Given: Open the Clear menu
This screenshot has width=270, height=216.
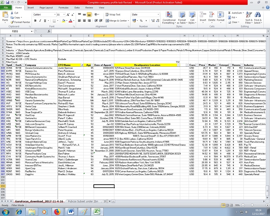Looking at the screenshot, I should [x=233, y=22].
